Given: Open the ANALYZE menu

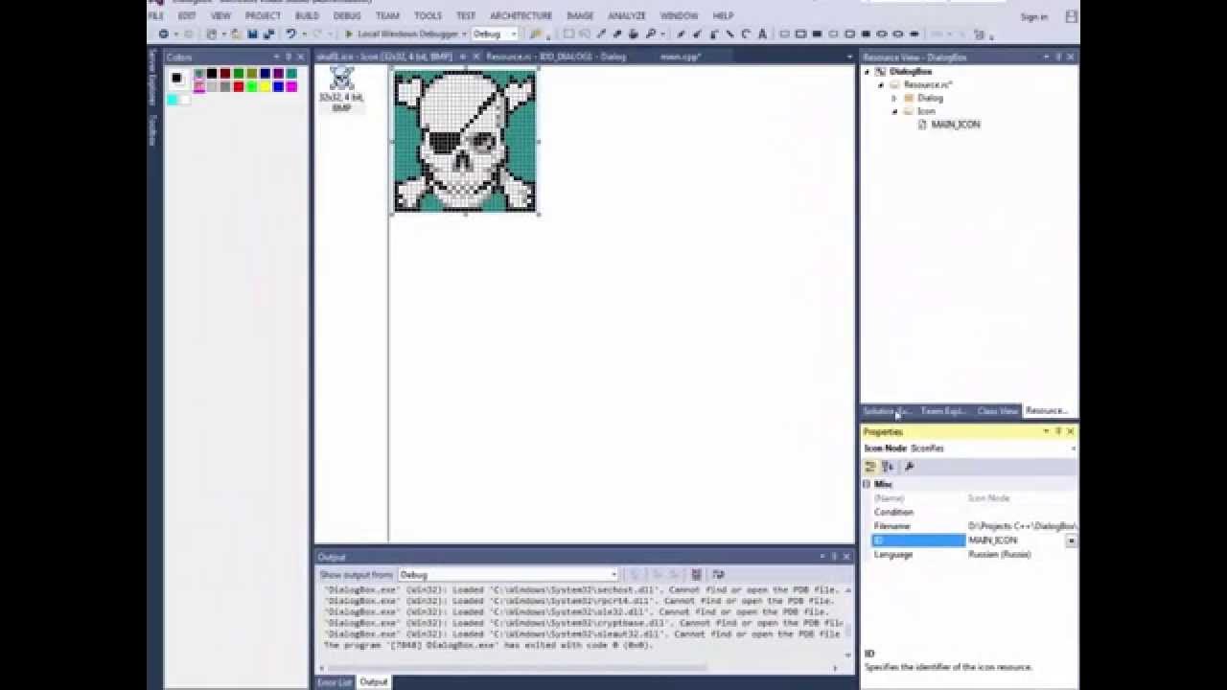Looking at the screenshot, I should coord(627,16).
